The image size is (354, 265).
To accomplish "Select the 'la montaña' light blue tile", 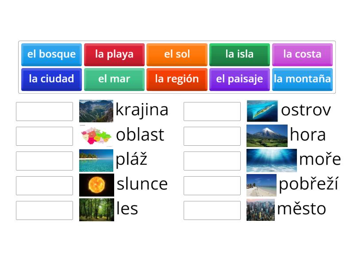I will tap(302, 79).
